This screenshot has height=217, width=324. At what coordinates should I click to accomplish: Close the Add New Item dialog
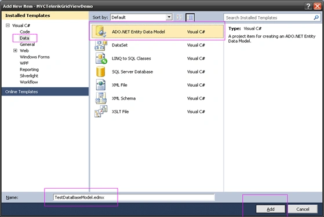point(318,6)
